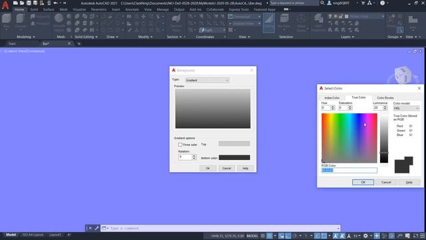Open the layer name dropdown in Layers panel
Screen dimensions: 426x240
[365, 17]
